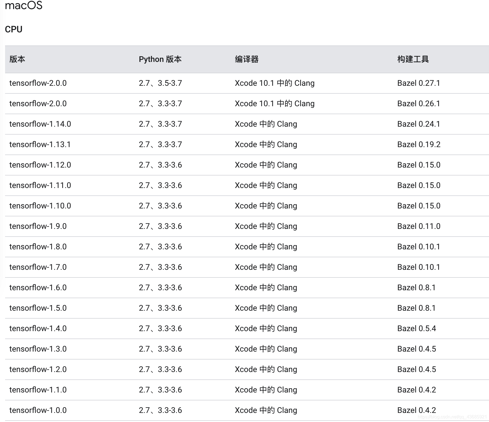The width and height of the screenshot is (489, 422).
Task: Select Bazel 0.15.0 in tensorflow-1.10.0 row
Action: [419, 206]
